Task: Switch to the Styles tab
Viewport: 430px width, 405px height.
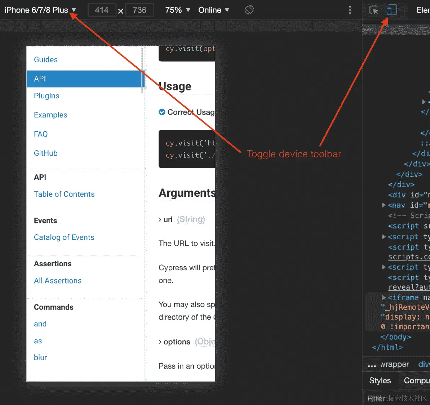Action: coord(380,380)
